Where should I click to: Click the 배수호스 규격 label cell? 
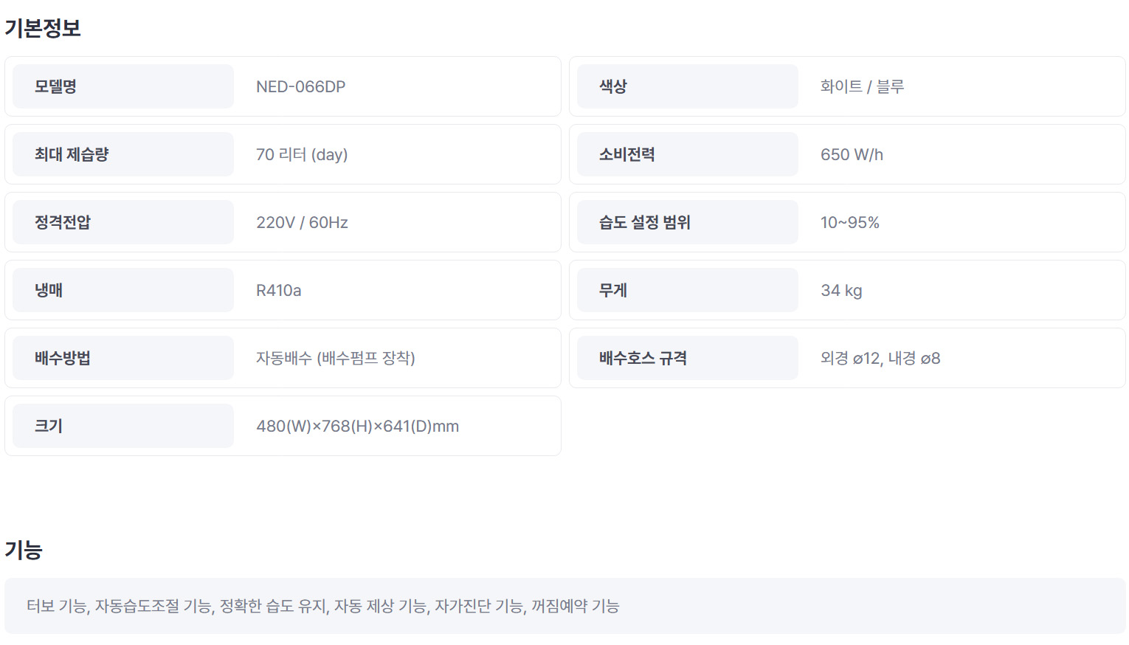[x=687, y=358]
